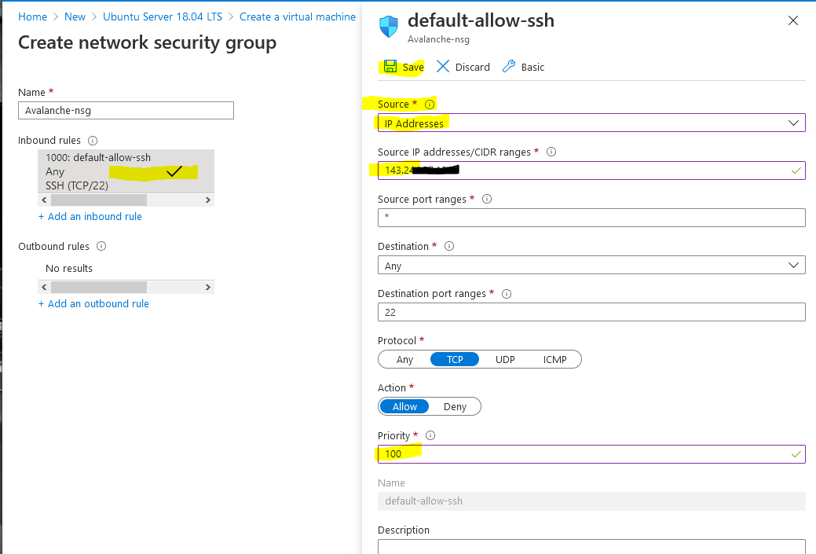
Task: Click info icon next to Source label
Action: (430, 105)
